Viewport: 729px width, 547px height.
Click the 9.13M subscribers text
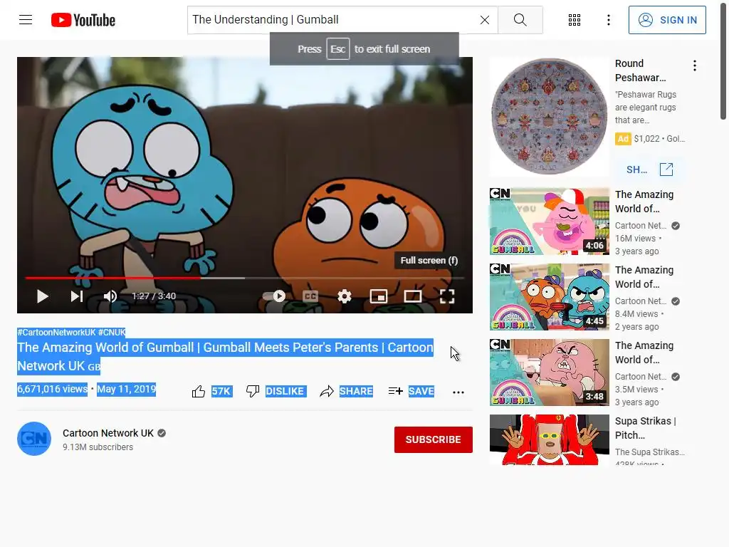[x=98, y=447]
